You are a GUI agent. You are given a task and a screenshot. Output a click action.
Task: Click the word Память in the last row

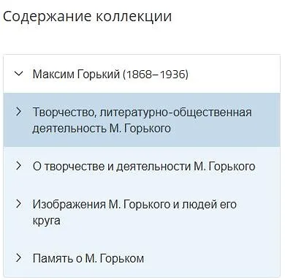[53, 259]
